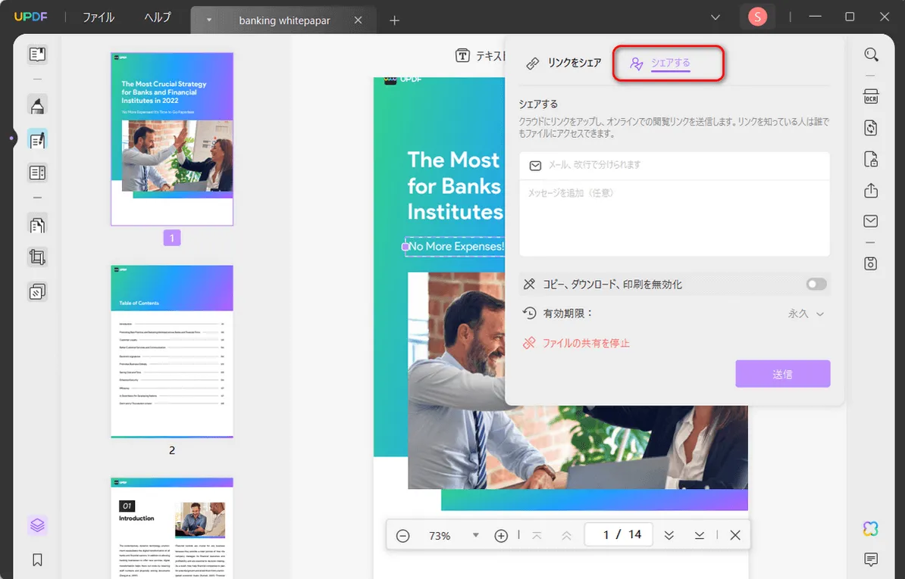This screenshot has height=579, width=905.
Task: Open the ファイル menu
Action: [98, 17]
